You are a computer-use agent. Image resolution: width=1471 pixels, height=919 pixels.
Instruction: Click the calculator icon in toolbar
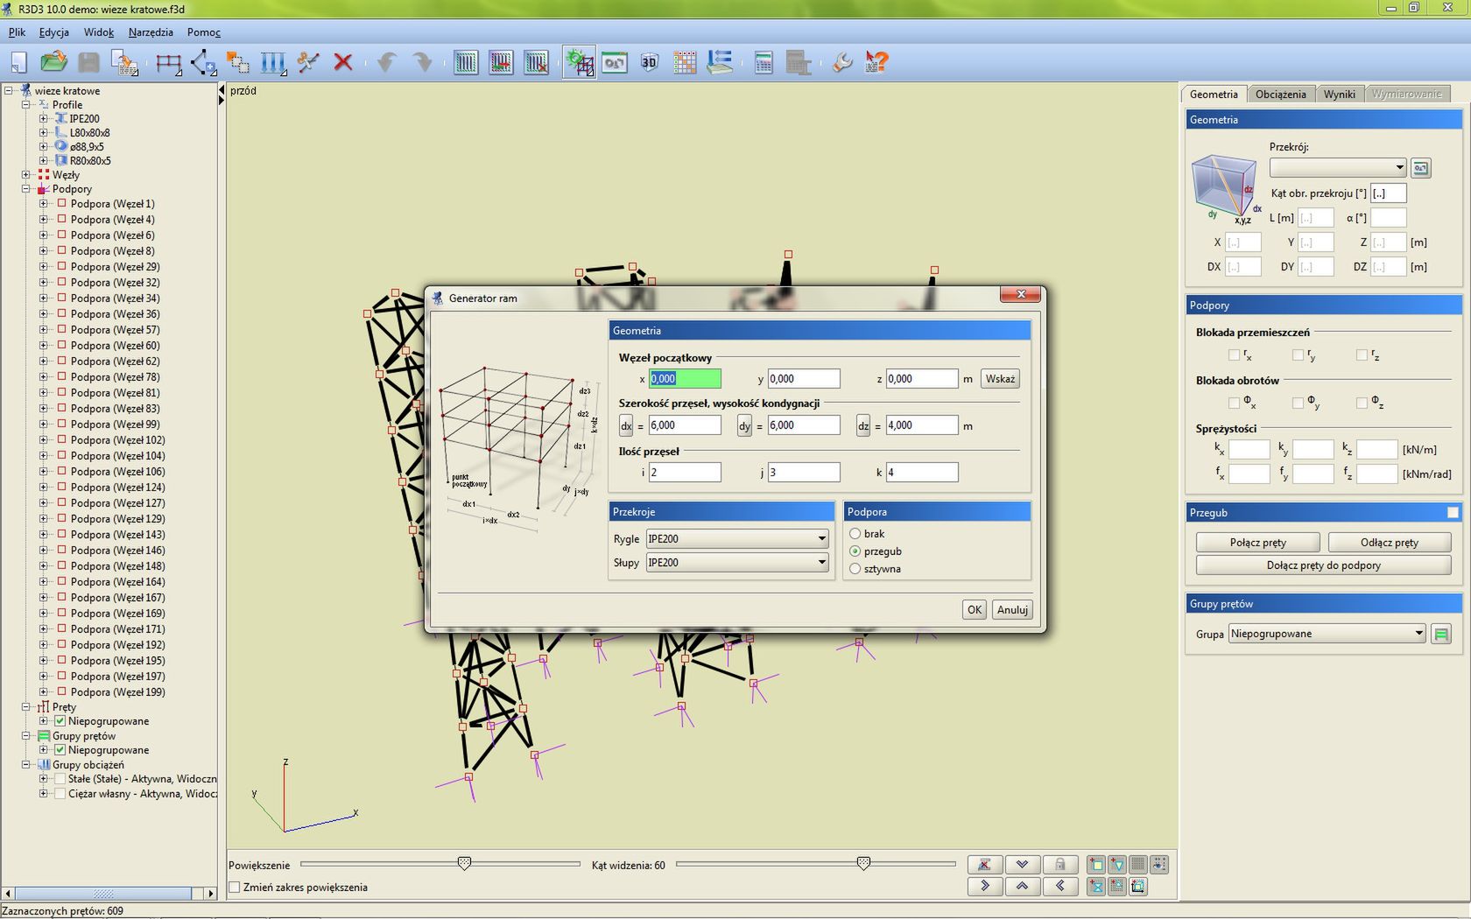pos(764,62)
